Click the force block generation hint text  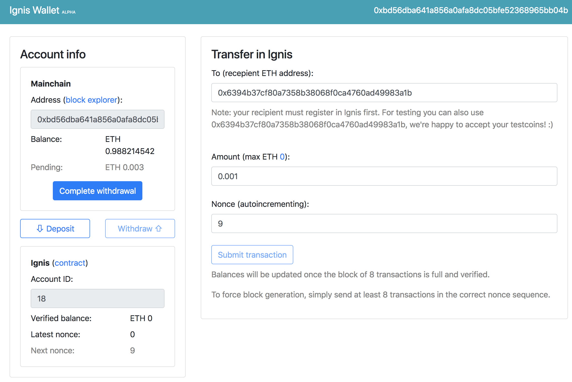pyautogui.click(x=381, y=295)
